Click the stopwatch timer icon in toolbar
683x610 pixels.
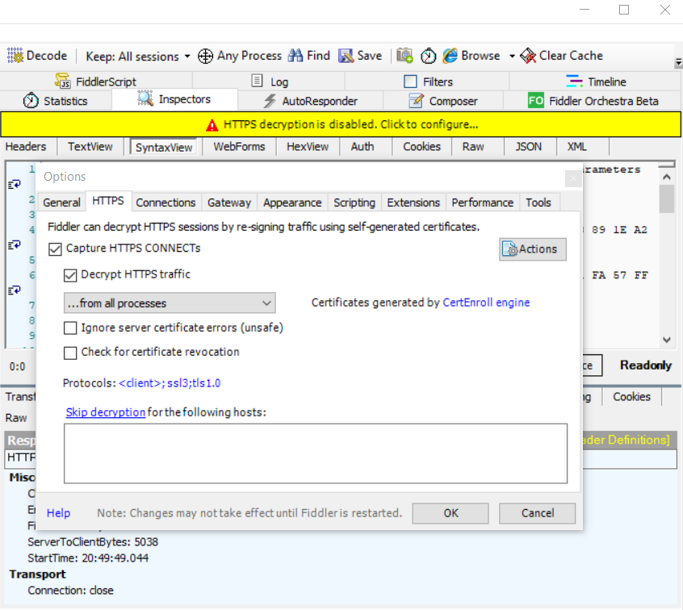[x=428, y=56]
